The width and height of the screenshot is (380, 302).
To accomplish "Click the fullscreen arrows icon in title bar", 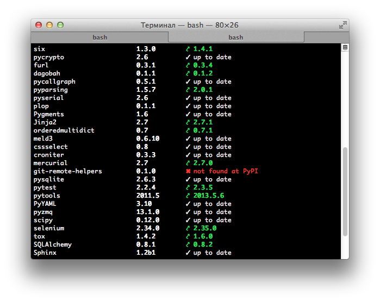I will [343, 25].
